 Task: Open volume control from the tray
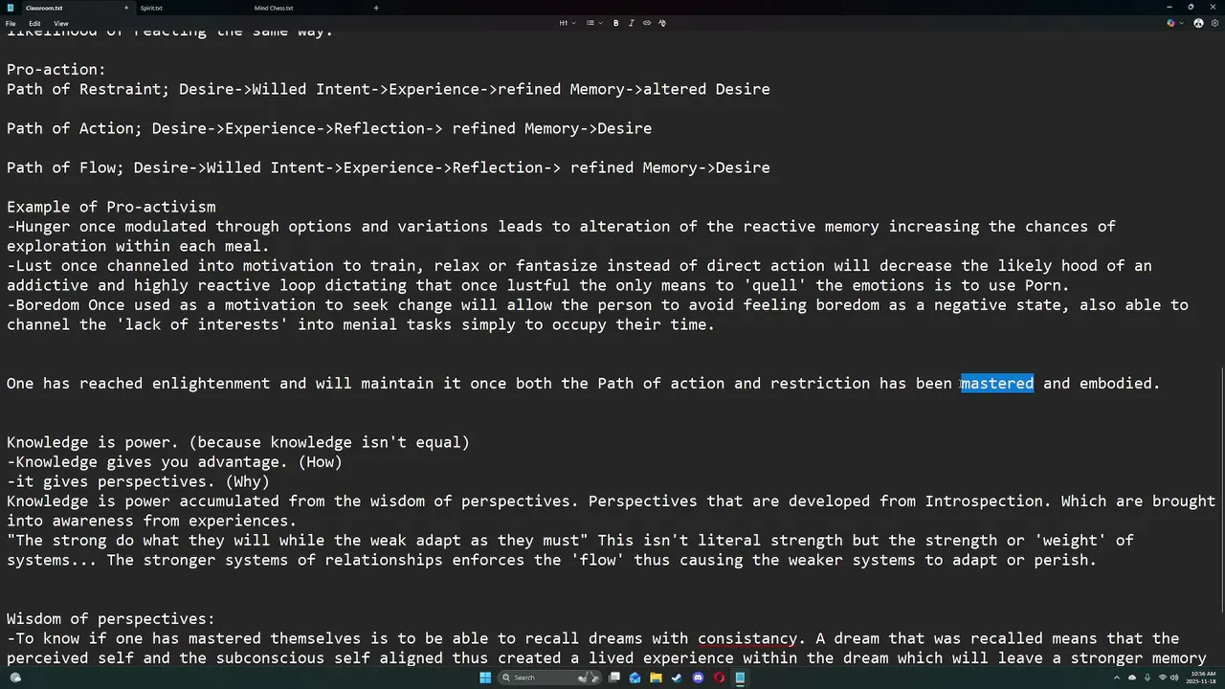pyautogui.click(x=1176, y=678)
